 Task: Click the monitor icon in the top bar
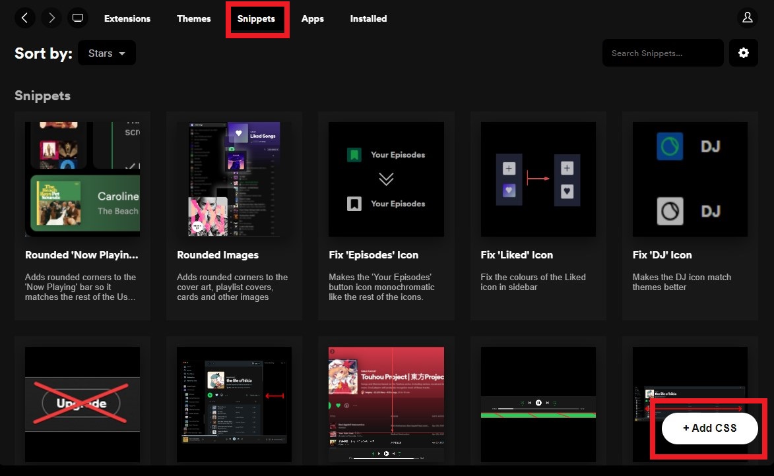coord(78,18)
